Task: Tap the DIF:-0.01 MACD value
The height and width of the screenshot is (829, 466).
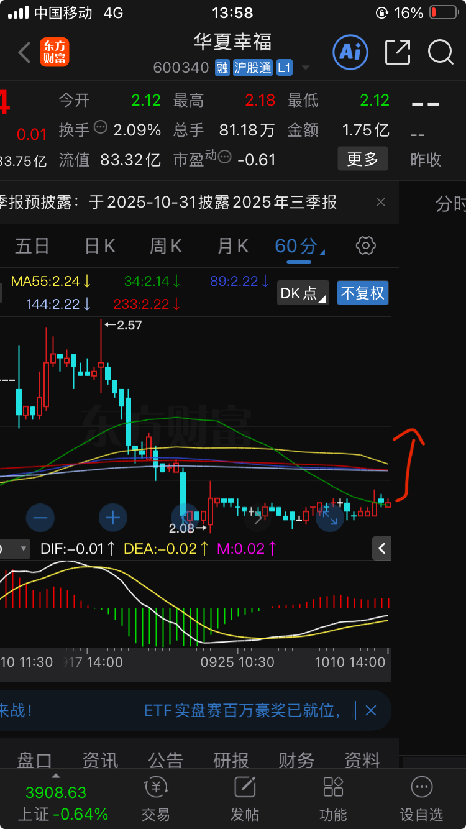Action: 78,549
